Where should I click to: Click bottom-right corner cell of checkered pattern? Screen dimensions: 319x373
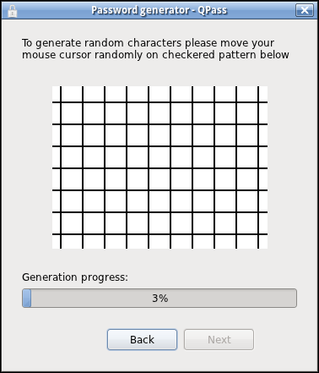pos(263,242)
